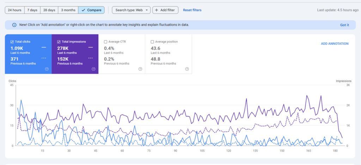Click the Add filter button
This screenshot has height=165, width=361.
tap(165, 10)
